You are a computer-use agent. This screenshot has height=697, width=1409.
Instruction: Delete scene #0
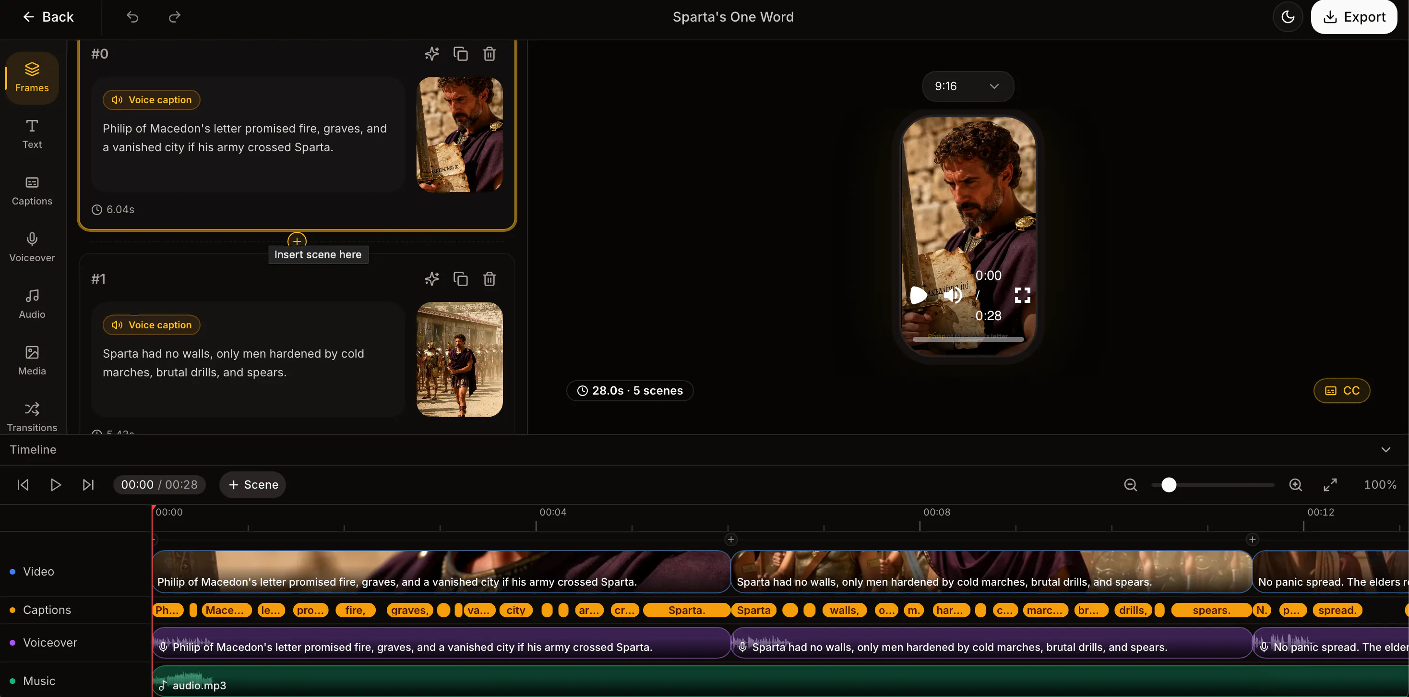[x=490, y=54]
